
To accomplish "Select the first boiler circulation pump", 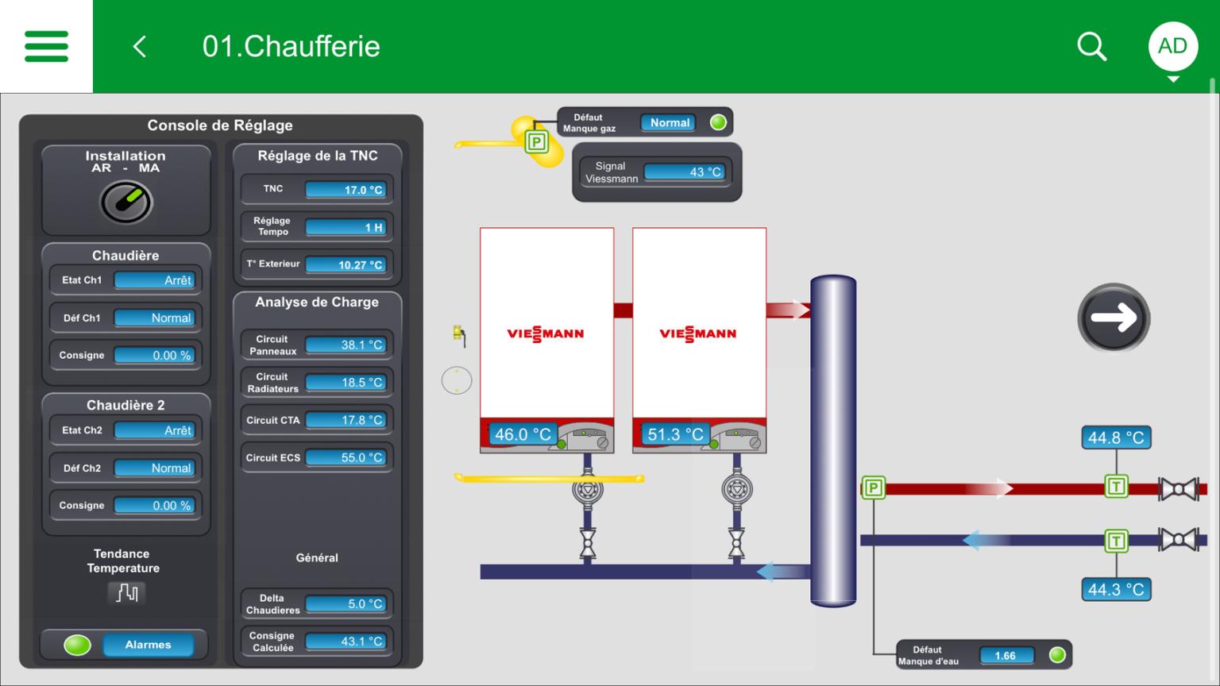I will (x=587, y=490).
